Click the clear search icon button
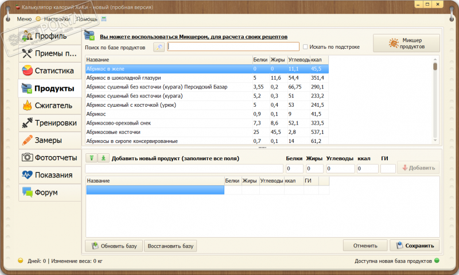This screenshot has height=275, width=459. click(159, 47)
